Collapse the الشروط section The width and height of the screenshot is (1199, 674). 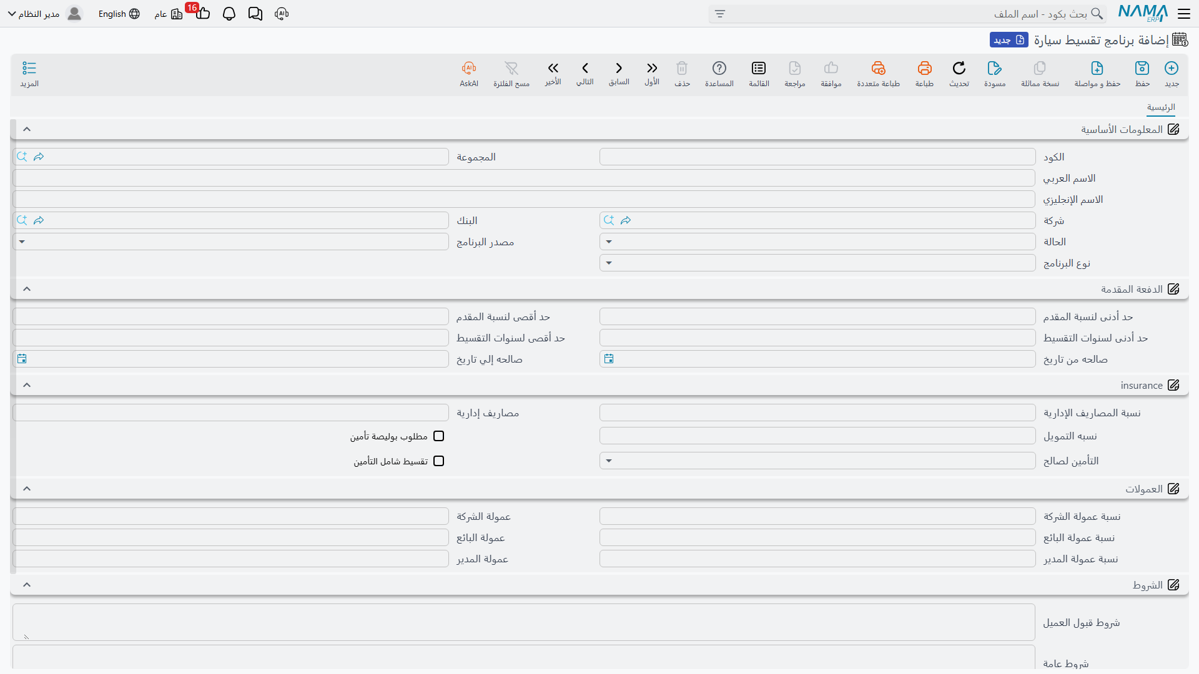coord(27,585)
